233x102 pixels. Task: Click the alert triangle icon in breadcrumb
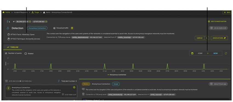pos(44,12)
